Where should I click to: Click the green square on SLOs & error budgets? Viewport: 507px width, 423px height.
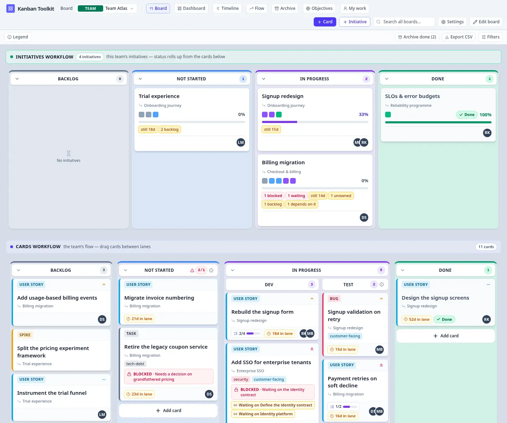click(388, 115)
